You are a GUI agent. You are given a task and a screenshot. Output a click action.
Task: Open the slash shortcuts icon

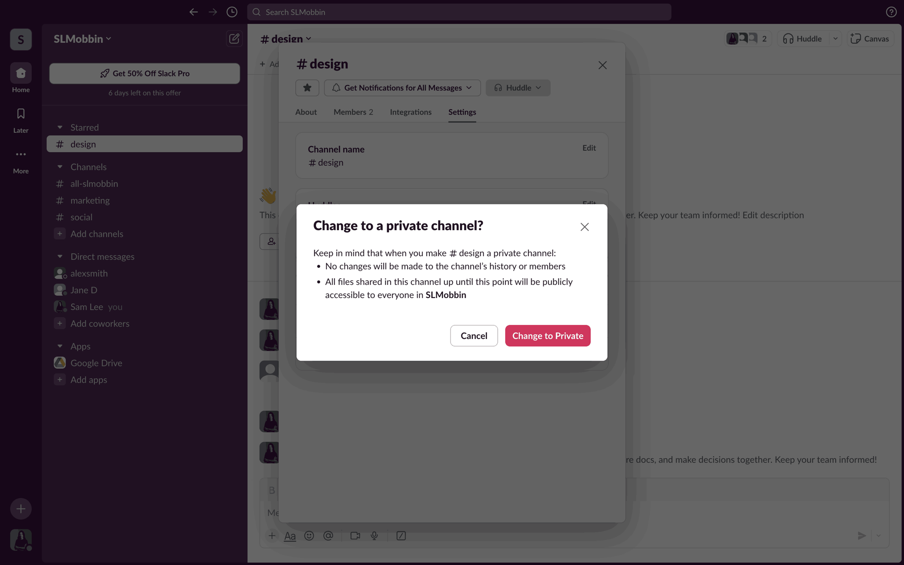[401, 536]
